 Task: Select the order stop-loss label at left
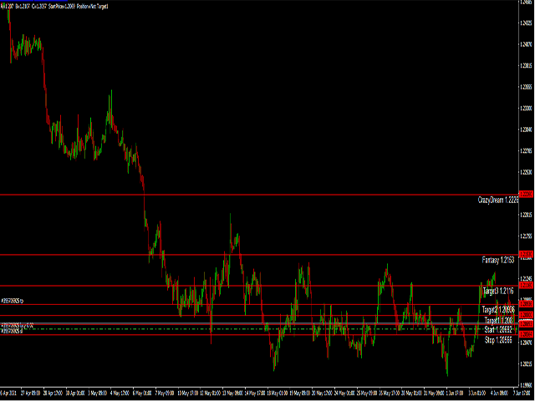12,331
